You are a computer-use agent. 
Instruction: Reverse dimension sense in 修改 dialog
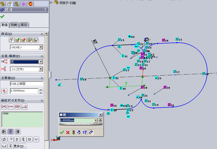79,132
